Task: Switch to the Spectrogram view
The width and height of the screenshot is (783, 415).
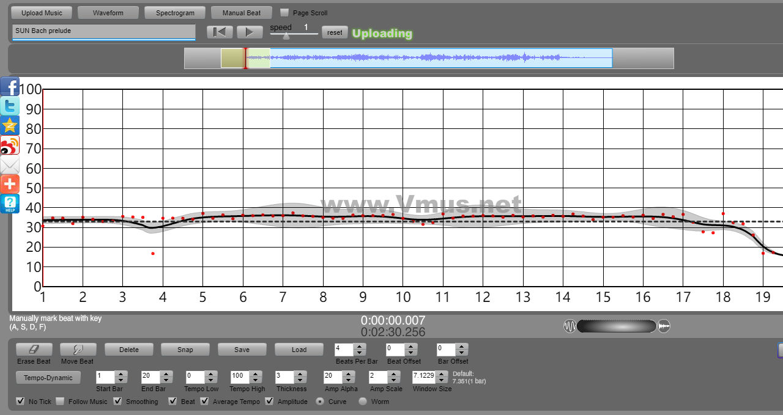Action: [x=175, y=13]
